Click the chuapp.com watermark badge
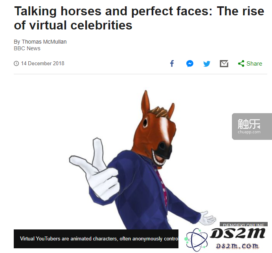Screen dimensions: 272x253 pyautogui.click(x=252, y=126)
